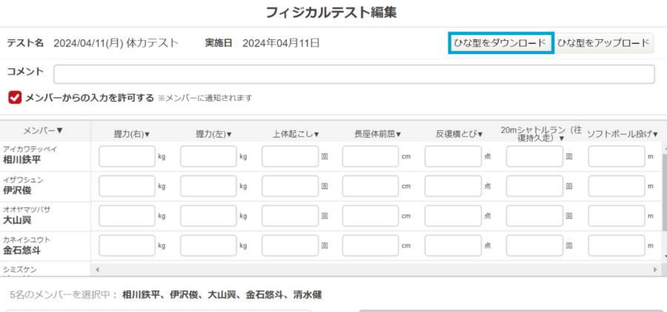
Task: Toggle メンバーからの入力を許可する checkbox
Action: coord(15,98)
